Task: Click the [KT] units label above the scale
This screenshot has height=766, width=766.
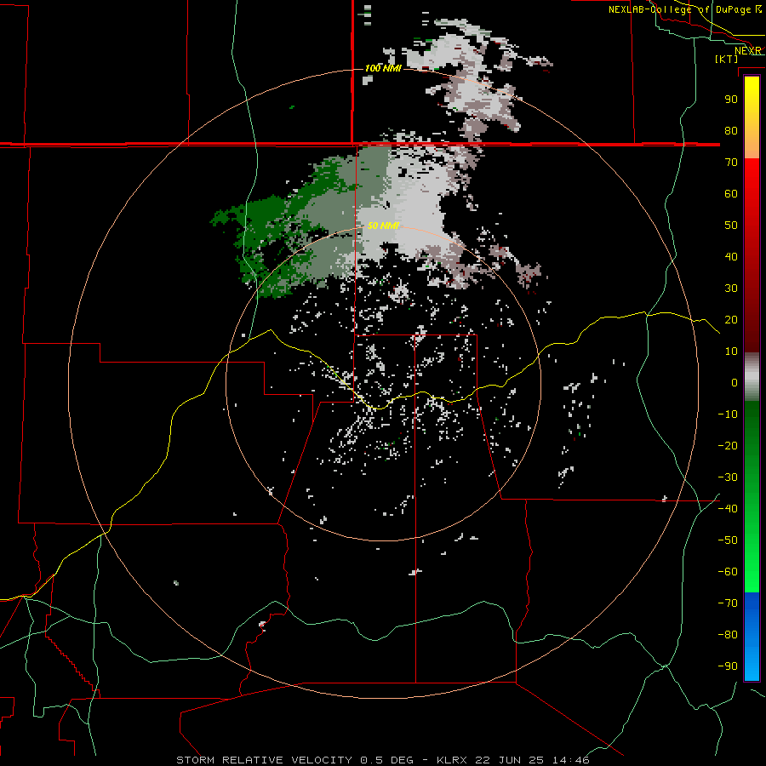Action: 727,59
